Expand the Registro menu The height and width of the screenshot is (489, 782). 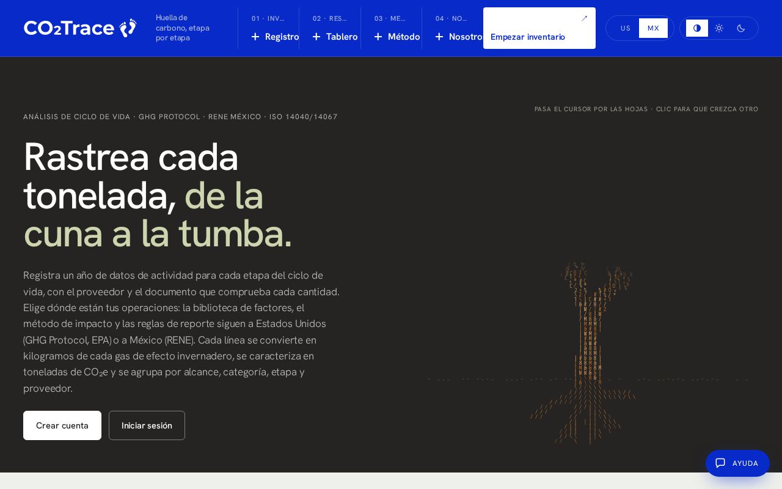pyautogui.click(x=269, y=28)
